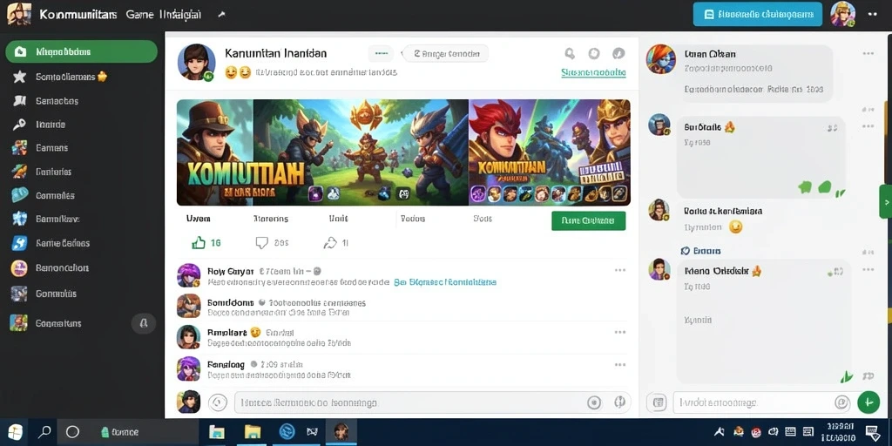Open the blue snowflake icon in sidebar

(19, 219)
